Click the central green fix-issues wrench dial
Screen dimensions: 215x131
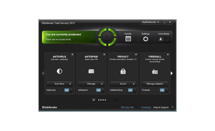(107, 37)
